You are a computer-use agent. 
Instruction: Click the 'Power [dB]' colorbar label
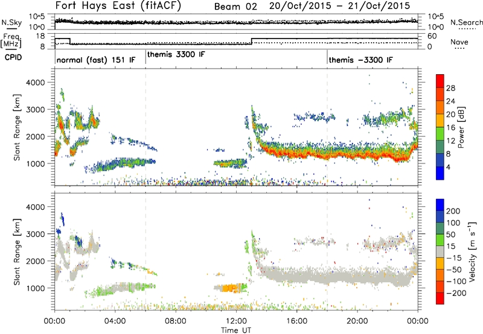click(461, 127)
